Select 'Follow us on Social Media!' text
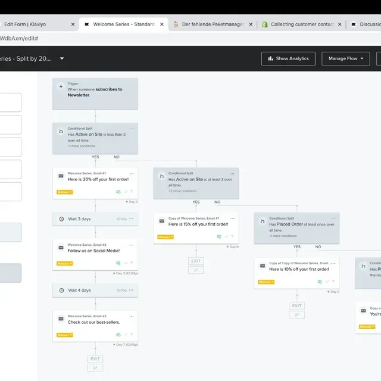This screenshot has height=381, width=381. click(93, 251)
